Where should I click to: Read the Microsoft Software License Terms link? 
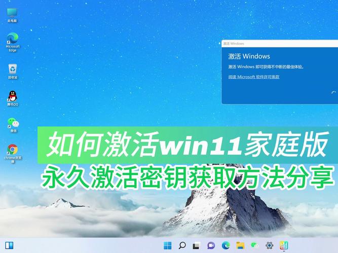[x=254, y=77]
